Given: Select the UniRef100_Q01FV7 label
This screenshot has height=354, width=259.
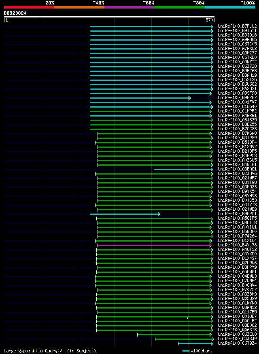Looking at the screenshot, I should point(237,102).
